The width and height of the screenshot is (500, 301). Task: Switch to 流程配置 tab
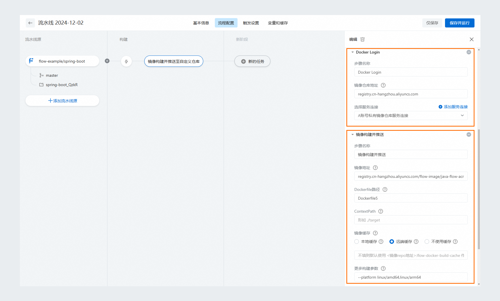226,23
